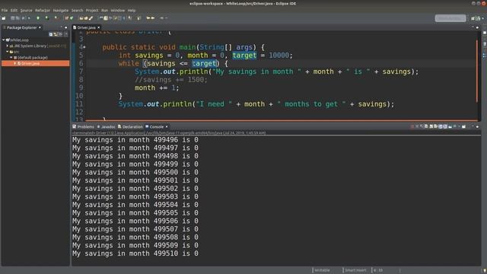487x274 pixels.
Task: Open the Navigate menu
Action: click(x=61, y=10)
